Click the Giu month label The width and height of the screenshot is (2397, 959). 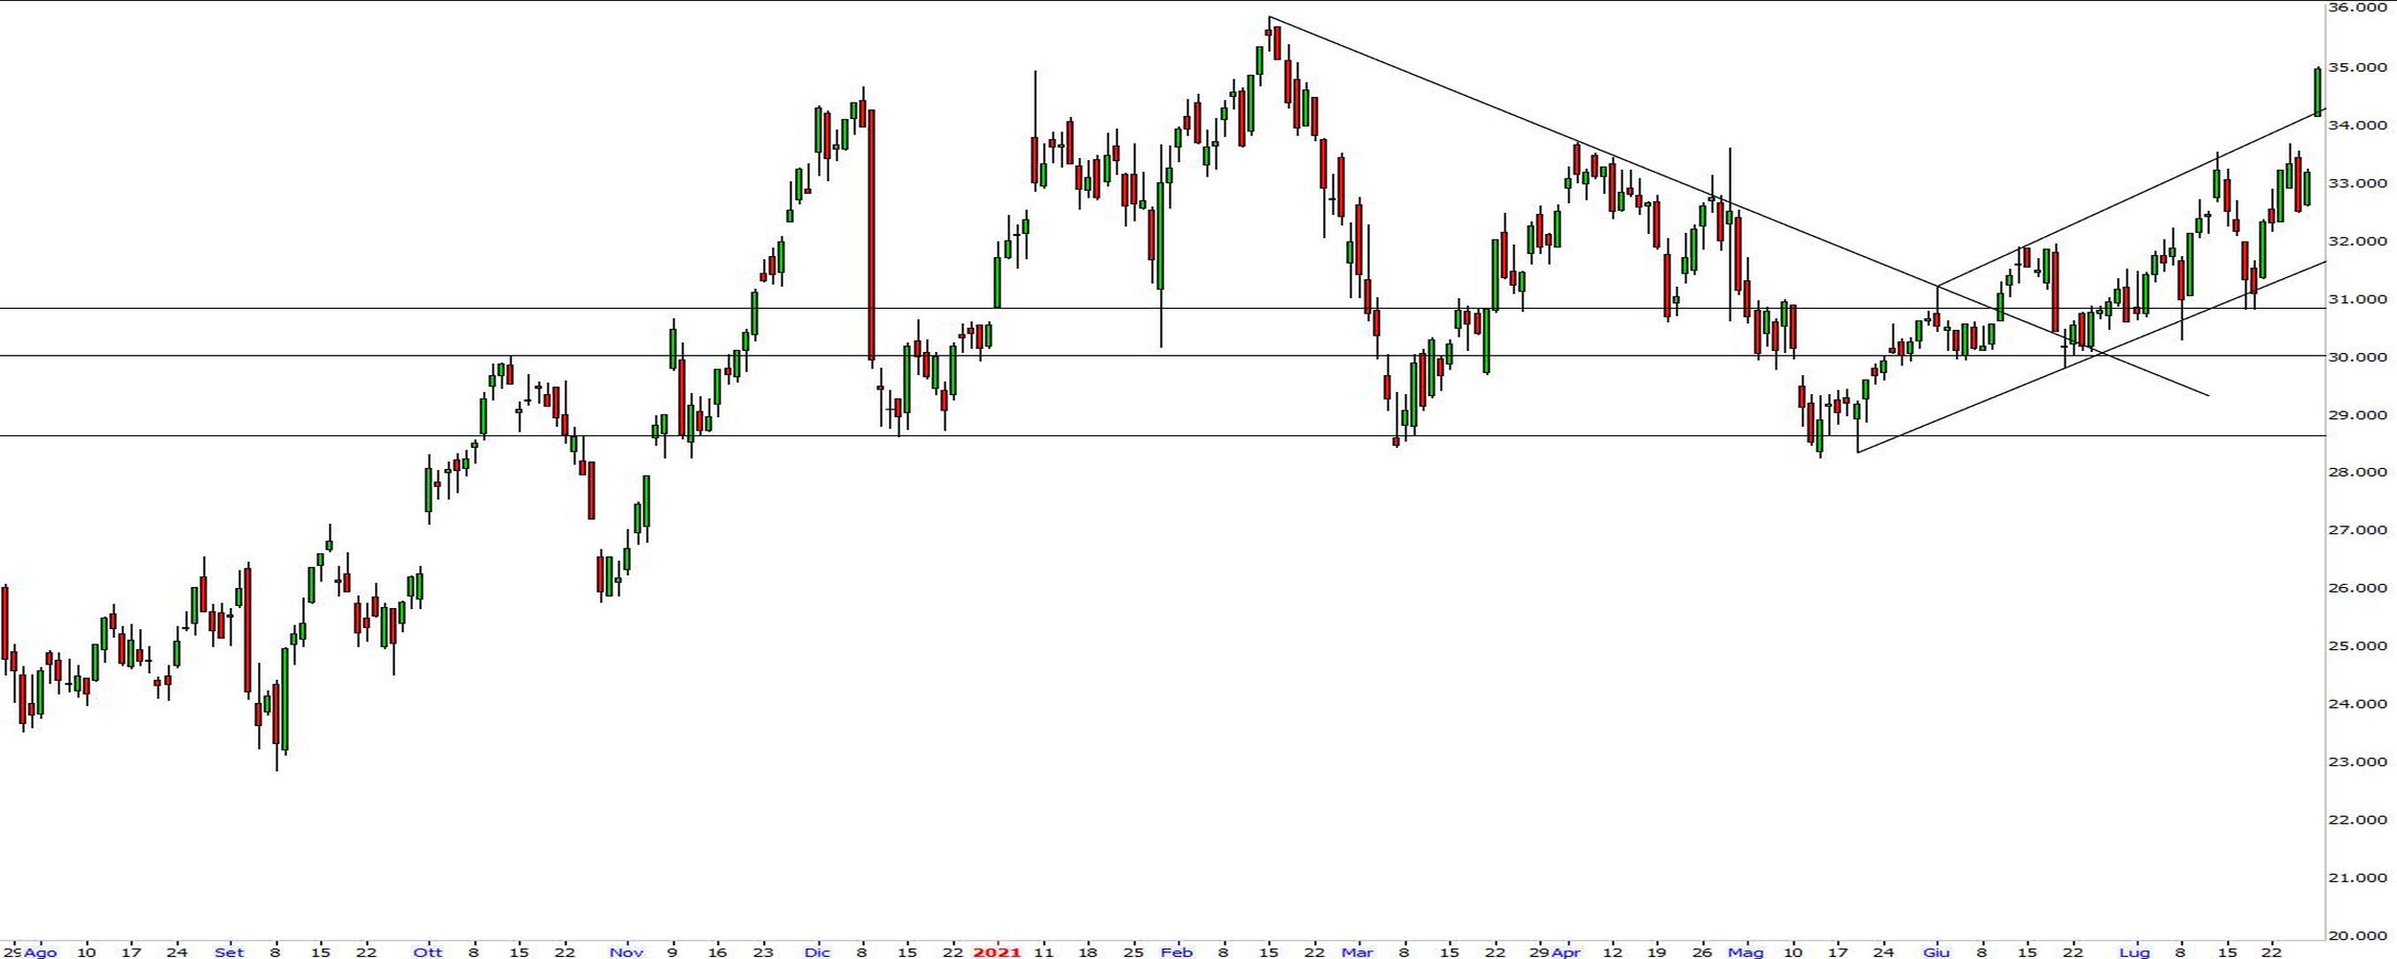(x=1936, y=952)
